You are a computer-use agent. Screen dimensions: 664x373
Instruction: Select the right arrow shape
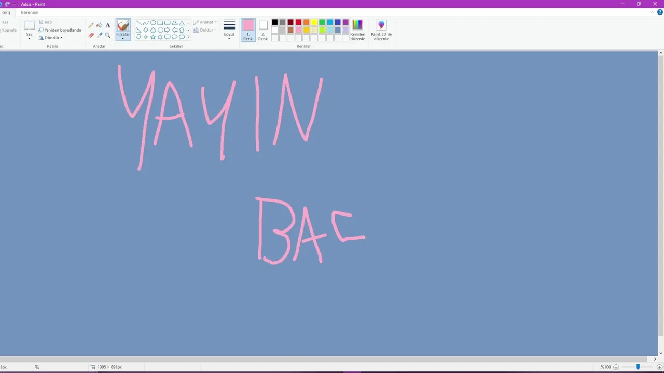(x=168, y=30)
